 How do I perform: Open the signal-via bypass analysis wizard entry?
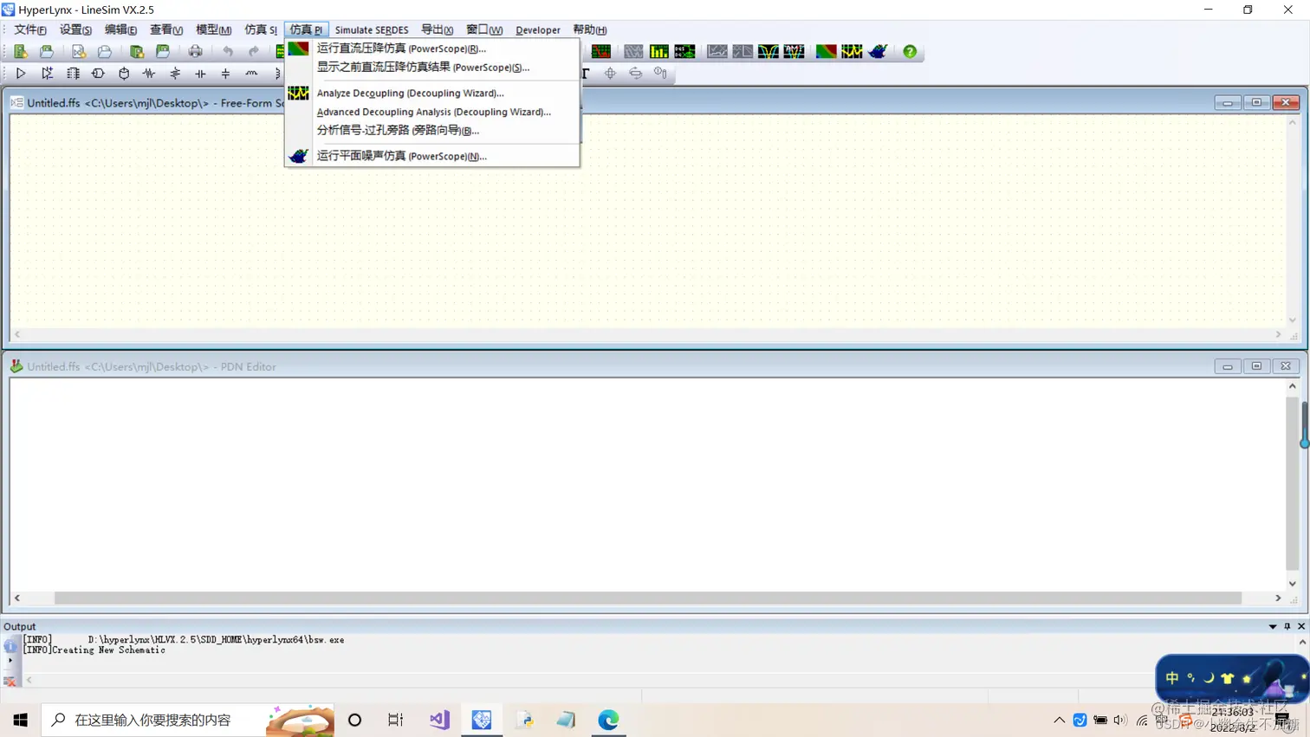click(432, 130)
